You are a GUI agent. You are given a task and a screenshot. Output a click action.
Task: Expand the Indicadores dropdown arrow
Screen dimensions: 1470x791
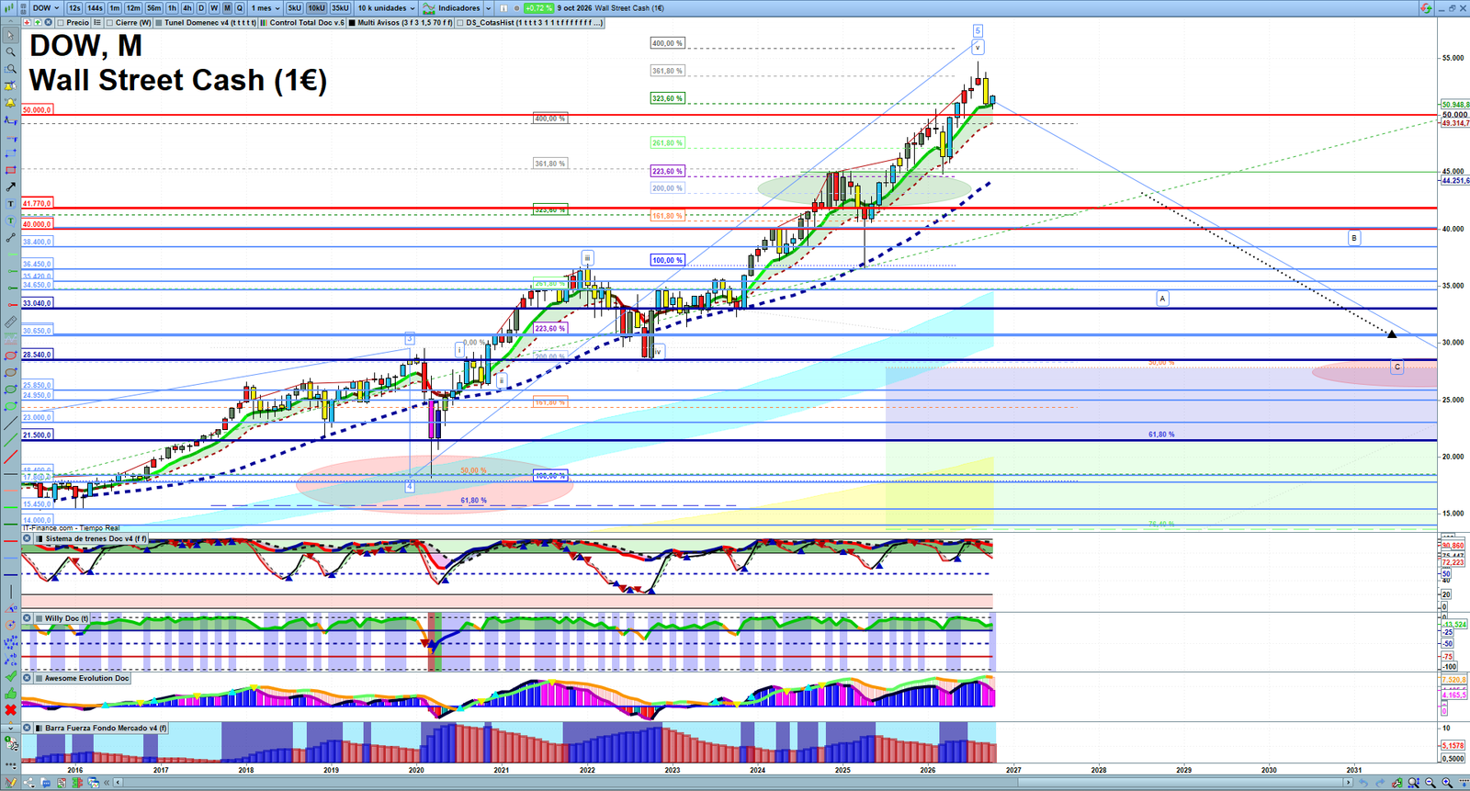pos(489,8)
